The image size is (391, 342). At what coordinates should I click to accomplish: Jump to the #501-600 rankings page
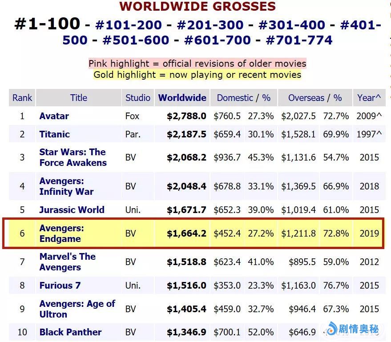click(136, 40)
